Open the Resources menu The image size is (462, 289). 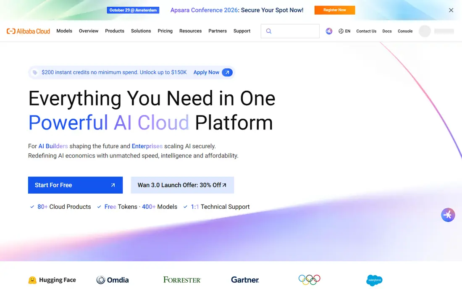point(190,31)
